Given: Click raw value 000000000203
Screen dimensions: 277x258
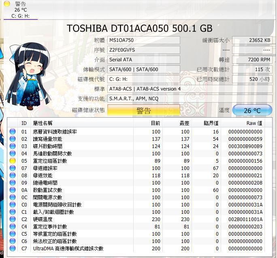Looking at the screenshot, I should pos(245,226).
